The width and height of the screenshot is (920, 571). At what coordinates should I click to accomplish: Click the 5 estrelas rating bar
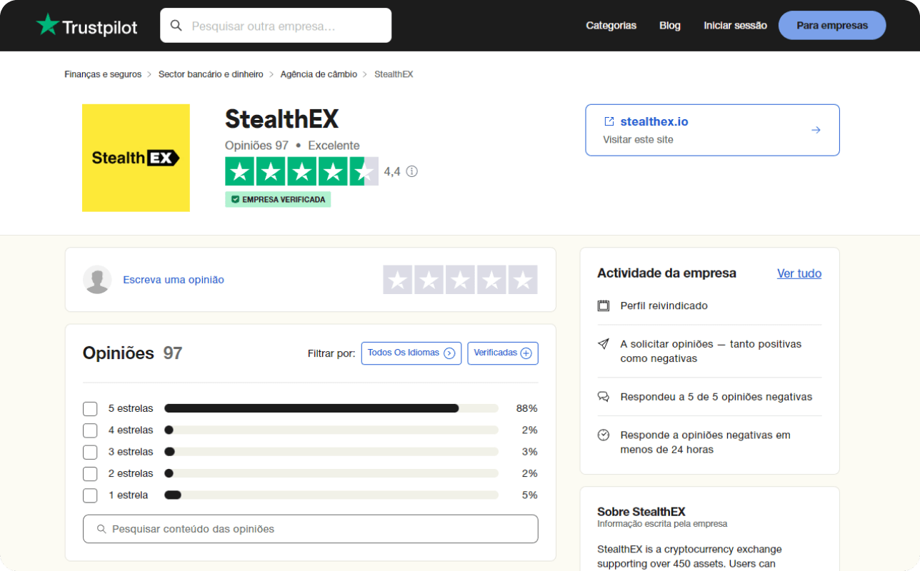pos(331,408)
